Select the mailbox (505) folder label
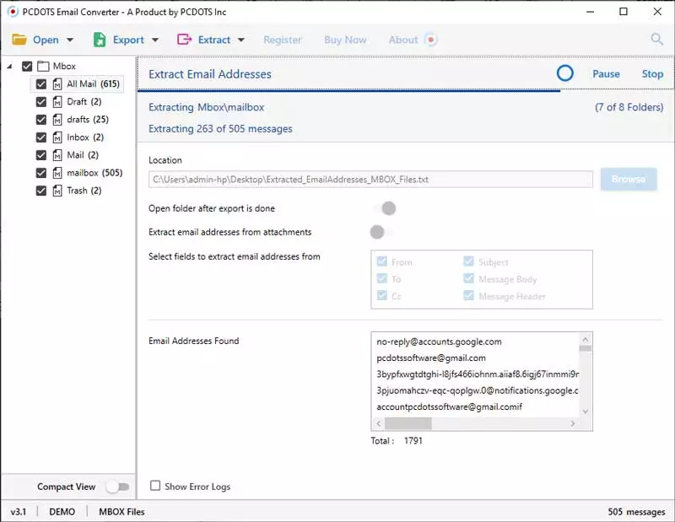Image resolution: width=675 pixels, height=522 pixels. click(x=94, y=173)
